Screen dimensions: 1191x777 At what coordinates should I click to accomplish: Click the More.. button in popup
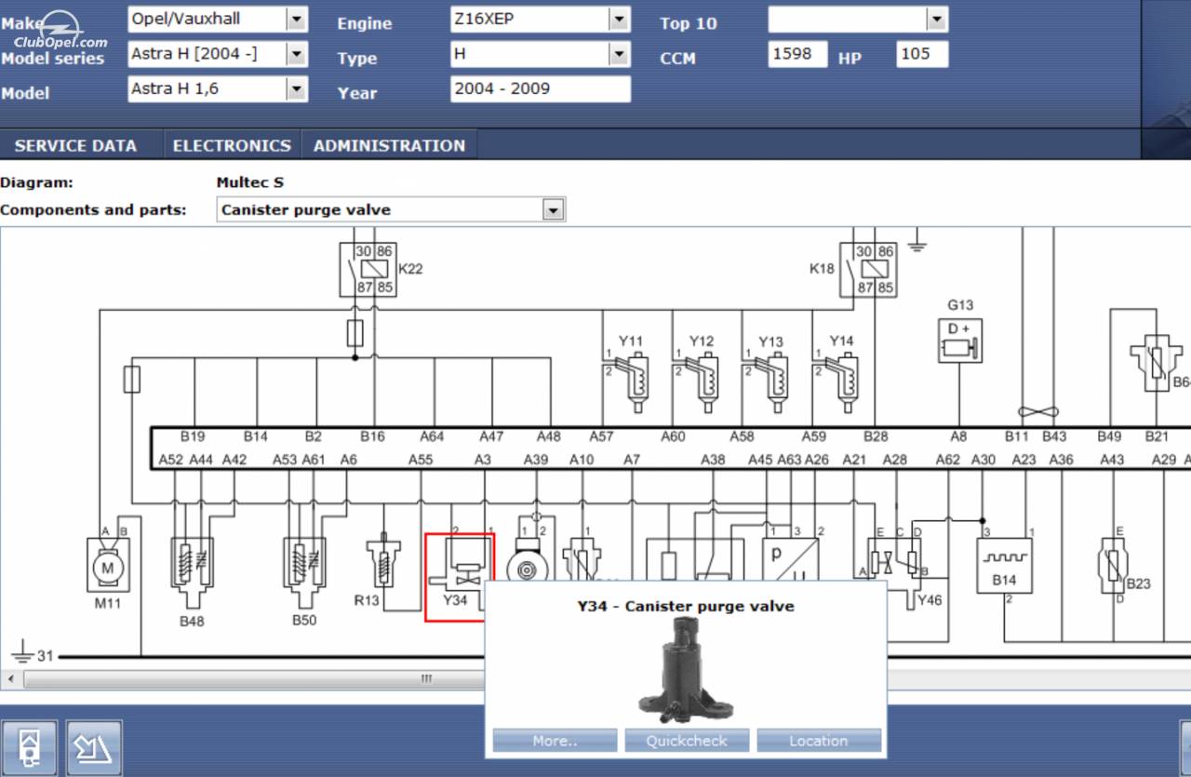tap(555, 741)
